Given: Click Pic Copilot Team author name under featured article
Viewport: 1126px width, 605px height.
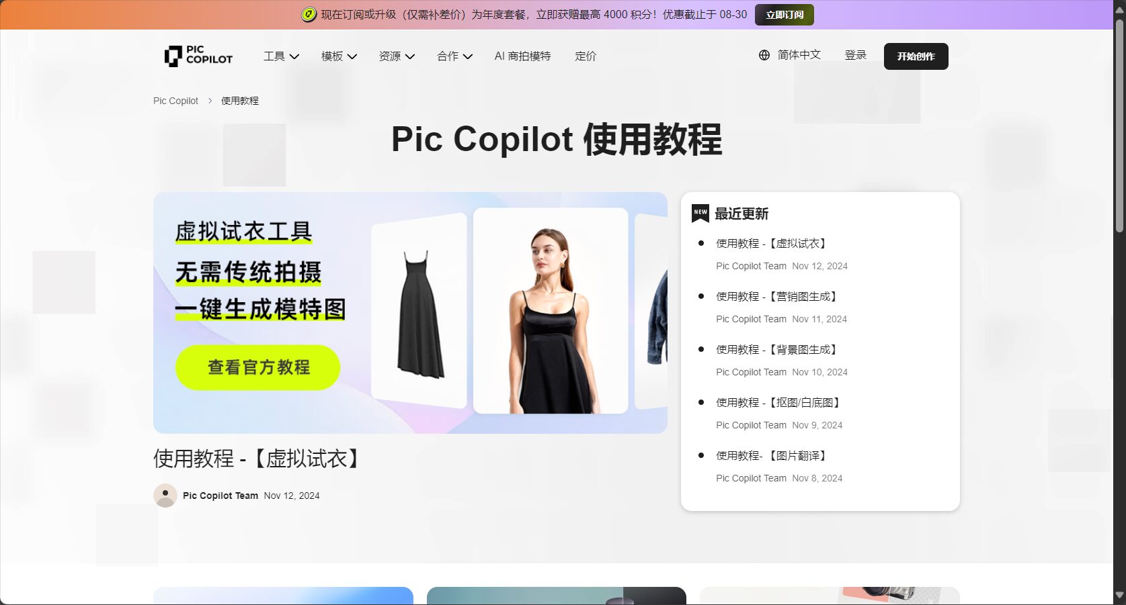Looking at the screenshot, I should click(220, 496).
